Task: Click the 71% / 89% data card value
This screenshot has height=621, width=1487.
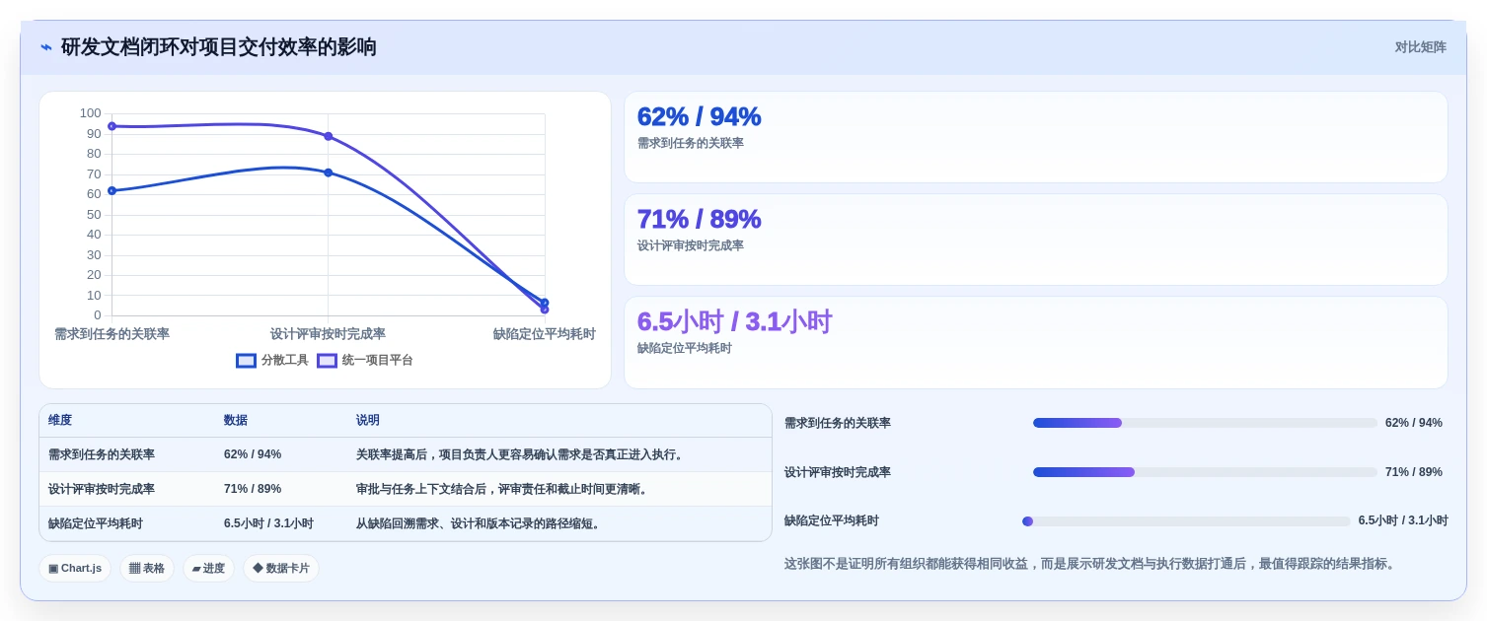Action: [x=699, y=219]
